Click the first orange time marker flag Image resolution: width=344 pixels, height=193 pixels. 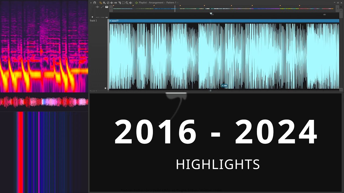tap(114, 6)
